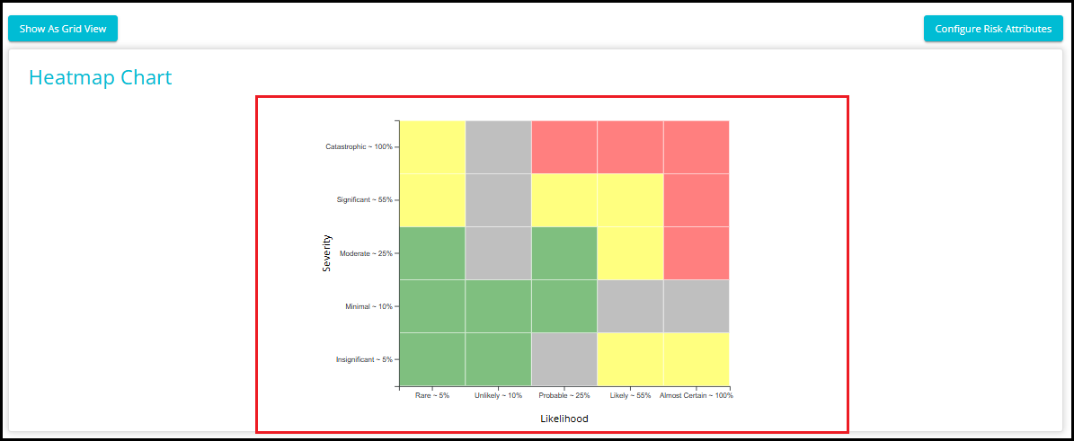Click the Likelihood axis title
This screenshot has height=441, width=1074.
(x=564, y=419)
